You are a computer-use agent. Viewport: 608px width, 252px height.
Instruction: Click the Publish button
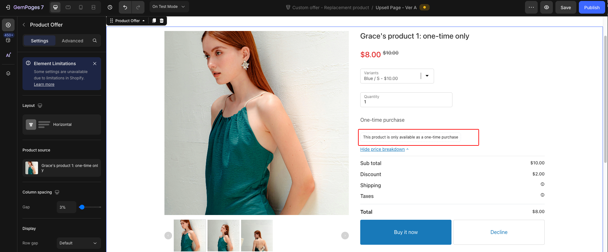click(592, 7)
